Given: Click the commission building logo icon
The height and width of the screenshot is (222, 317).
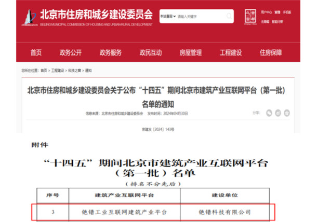Looking at the screenshot, I should click(30, 17).
